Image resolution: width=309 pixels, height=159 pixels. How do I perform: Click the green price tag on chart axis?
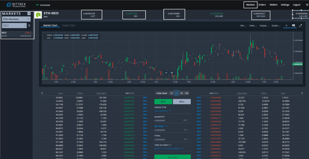tap(297, 64)
